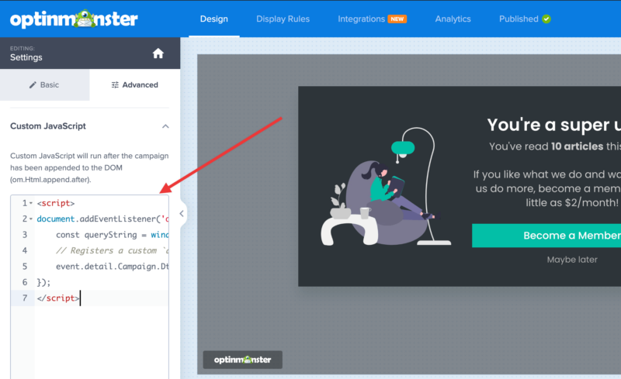Select the reading woman illustration

[x=386, y=186]
